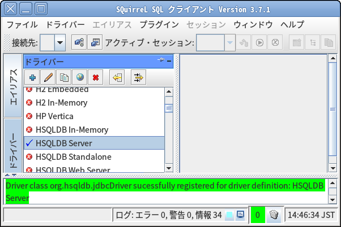Click driver list scroll up arrow
The height and width of the screenshot is (227, 341).
(169, 91)
